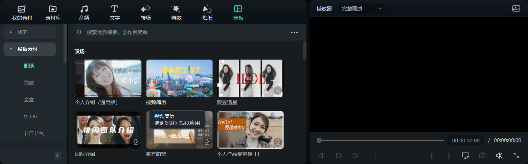
Task: Select the 个人作品集宣传 11 template thumbnail
Action: click(x=250, y=130)
